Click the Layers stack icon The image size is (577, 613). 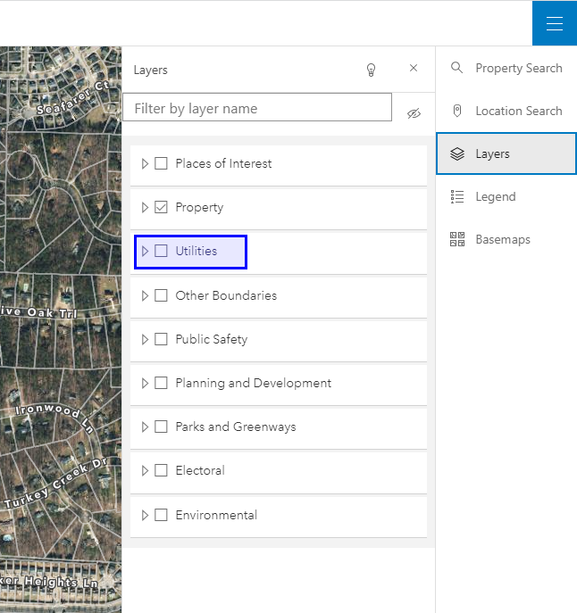[x=456, y=153]
